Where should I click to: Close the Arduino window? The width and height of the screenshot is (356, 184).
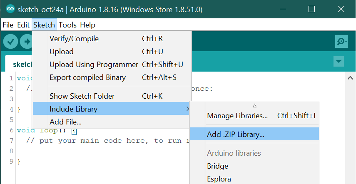point(341,9)
